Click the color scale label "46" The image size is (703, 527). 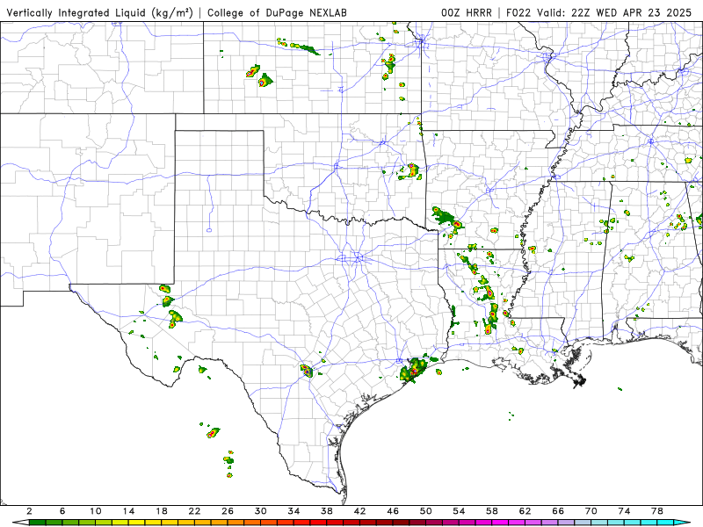coord(393,511)
